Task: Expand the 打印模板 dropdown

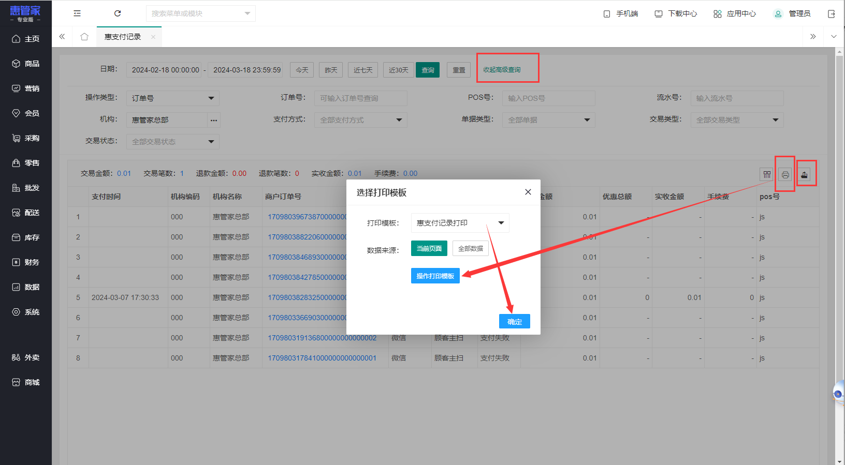Action: 460,223
